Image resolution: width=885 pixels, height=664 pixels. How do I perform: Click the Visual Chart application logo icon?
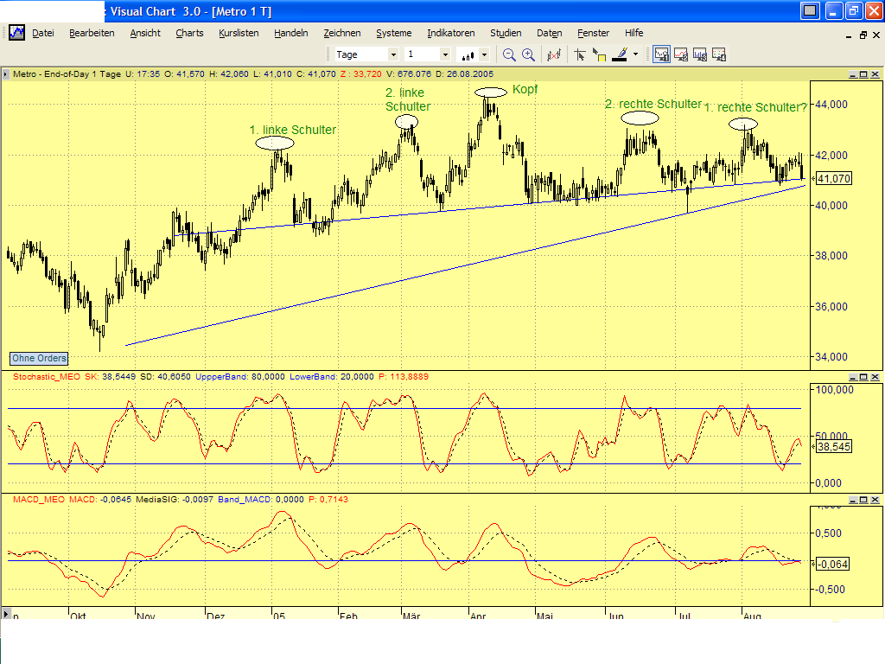pos(16,32)
